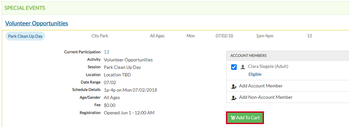Click the Special Events section header
349x127 pixels.
(25, 8)
